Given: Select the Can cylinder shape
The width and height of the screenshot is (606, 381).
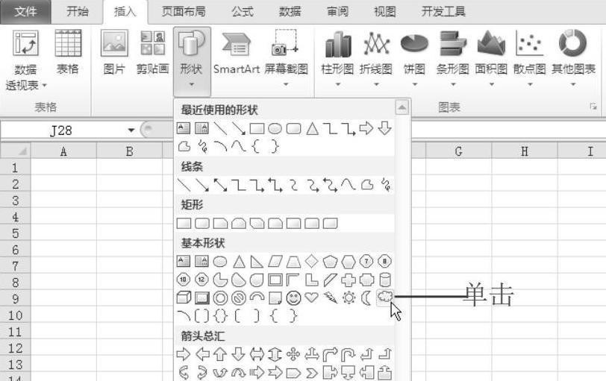Looking at the screenshot, I should (385, 280).
